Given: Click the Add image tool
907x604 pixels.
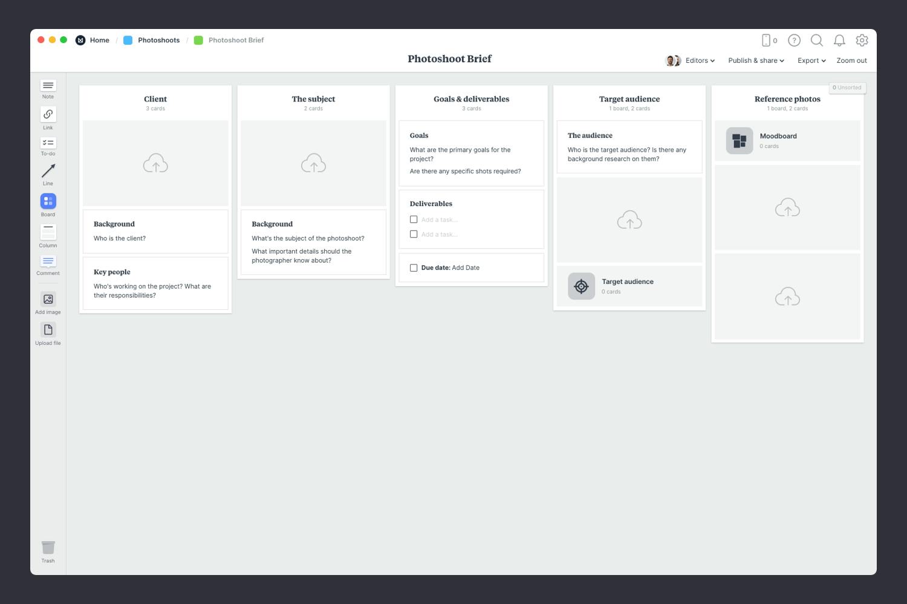Looking at the screenshot, I should click(48, 300).
